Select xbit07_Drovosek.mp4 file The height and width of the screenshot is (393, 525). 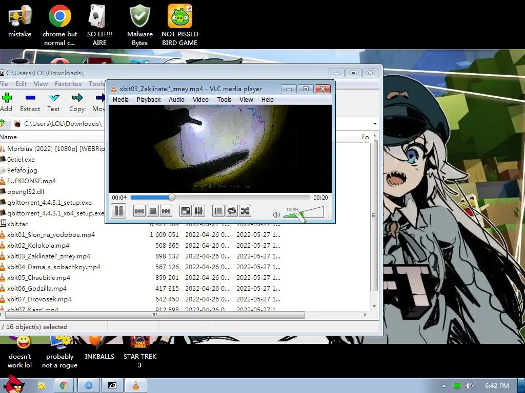[x=39, y=299]
